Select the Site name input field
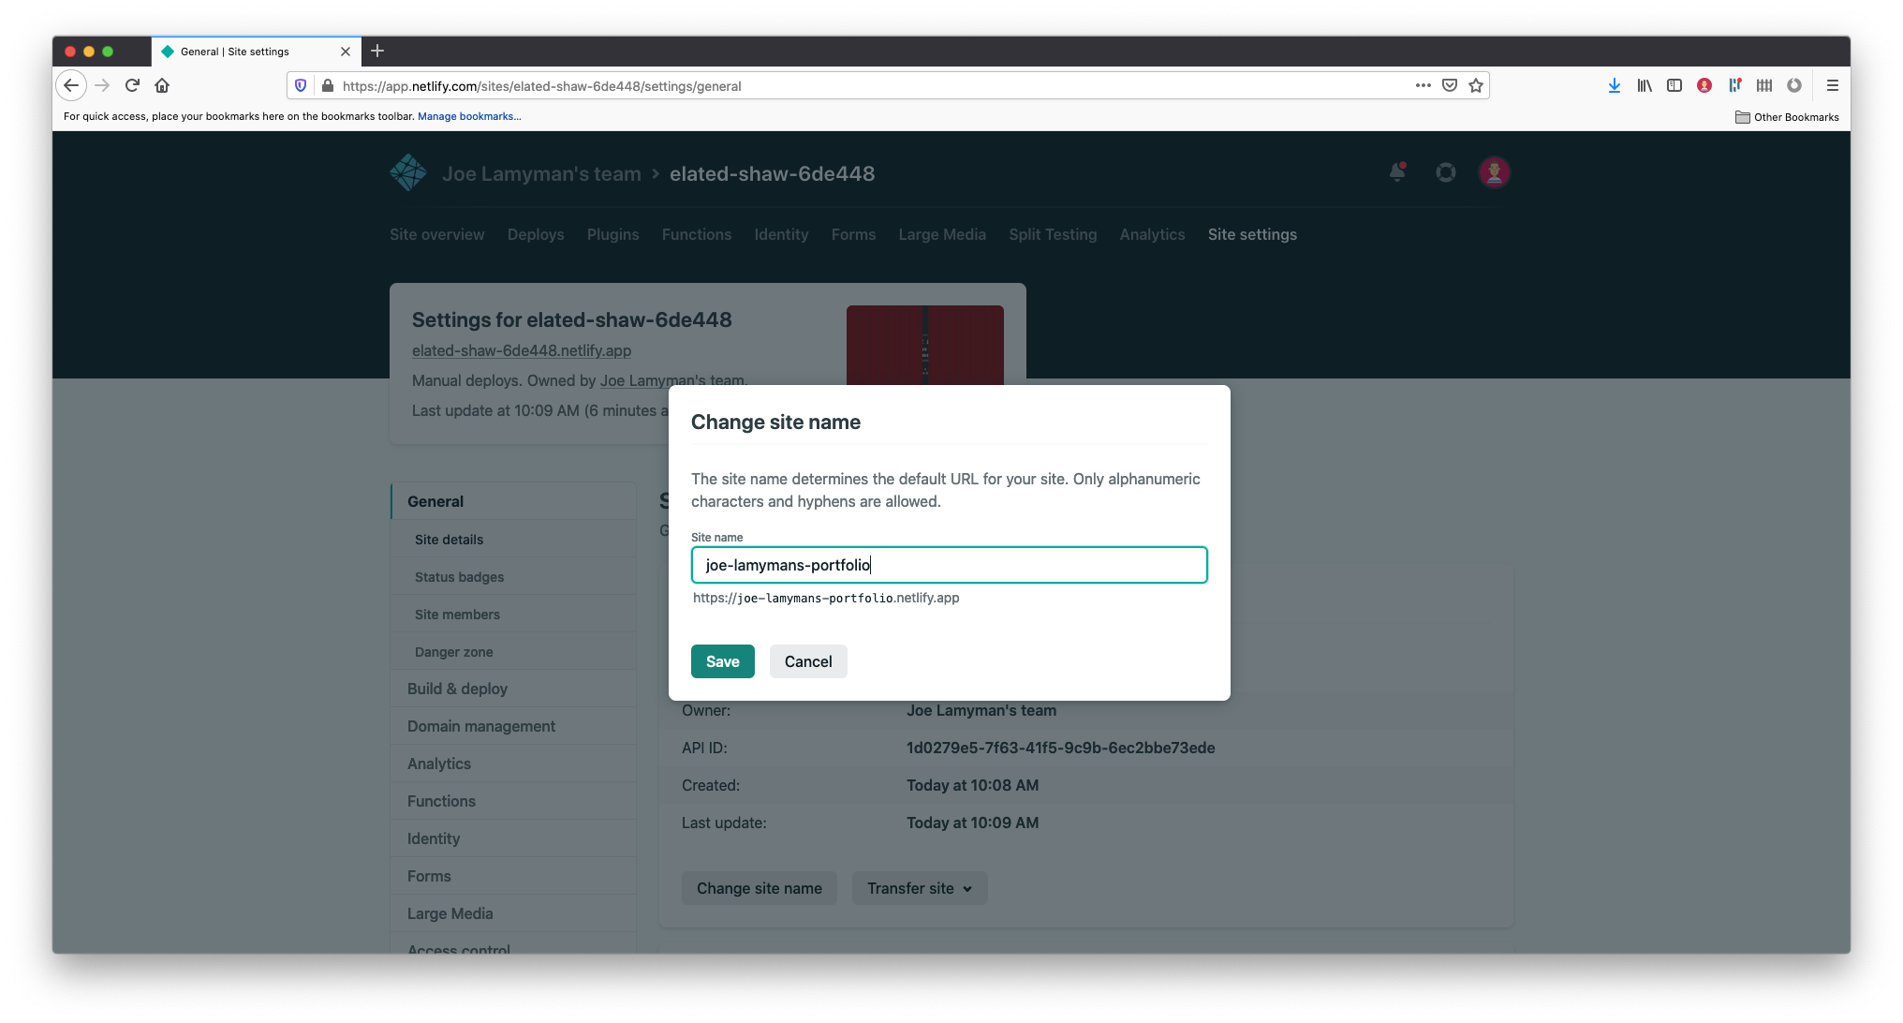Viewport: 1903px width, 1023px height. pos(949,564)
